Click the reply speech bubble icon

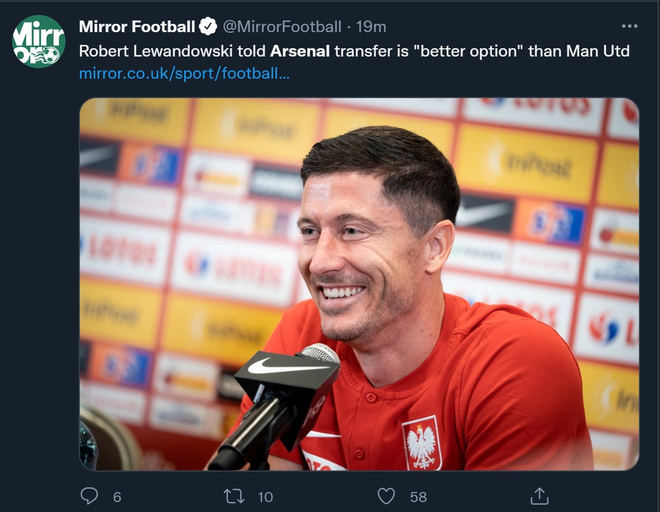coord(89,496)
